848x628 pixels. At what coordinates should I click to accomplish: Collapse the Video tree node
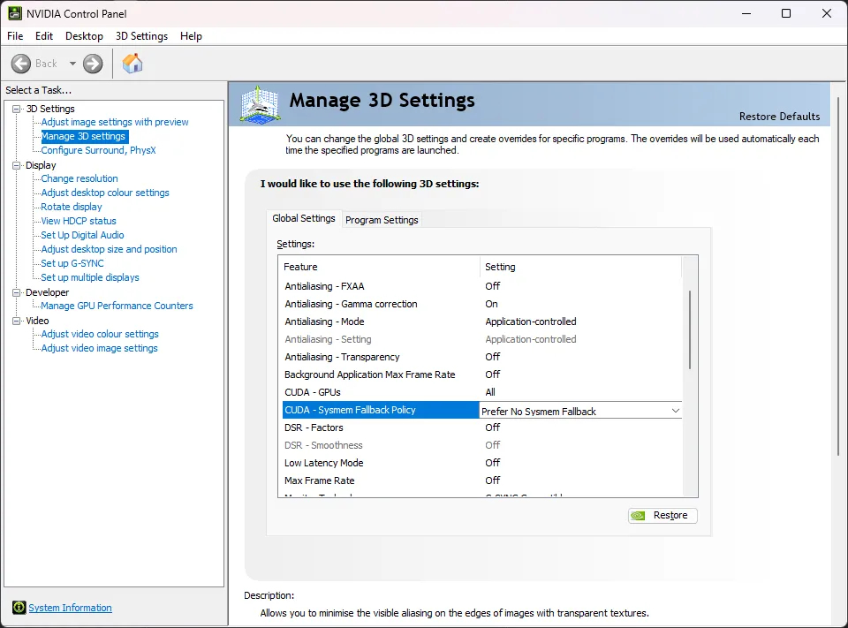click(x=16, y=321)
